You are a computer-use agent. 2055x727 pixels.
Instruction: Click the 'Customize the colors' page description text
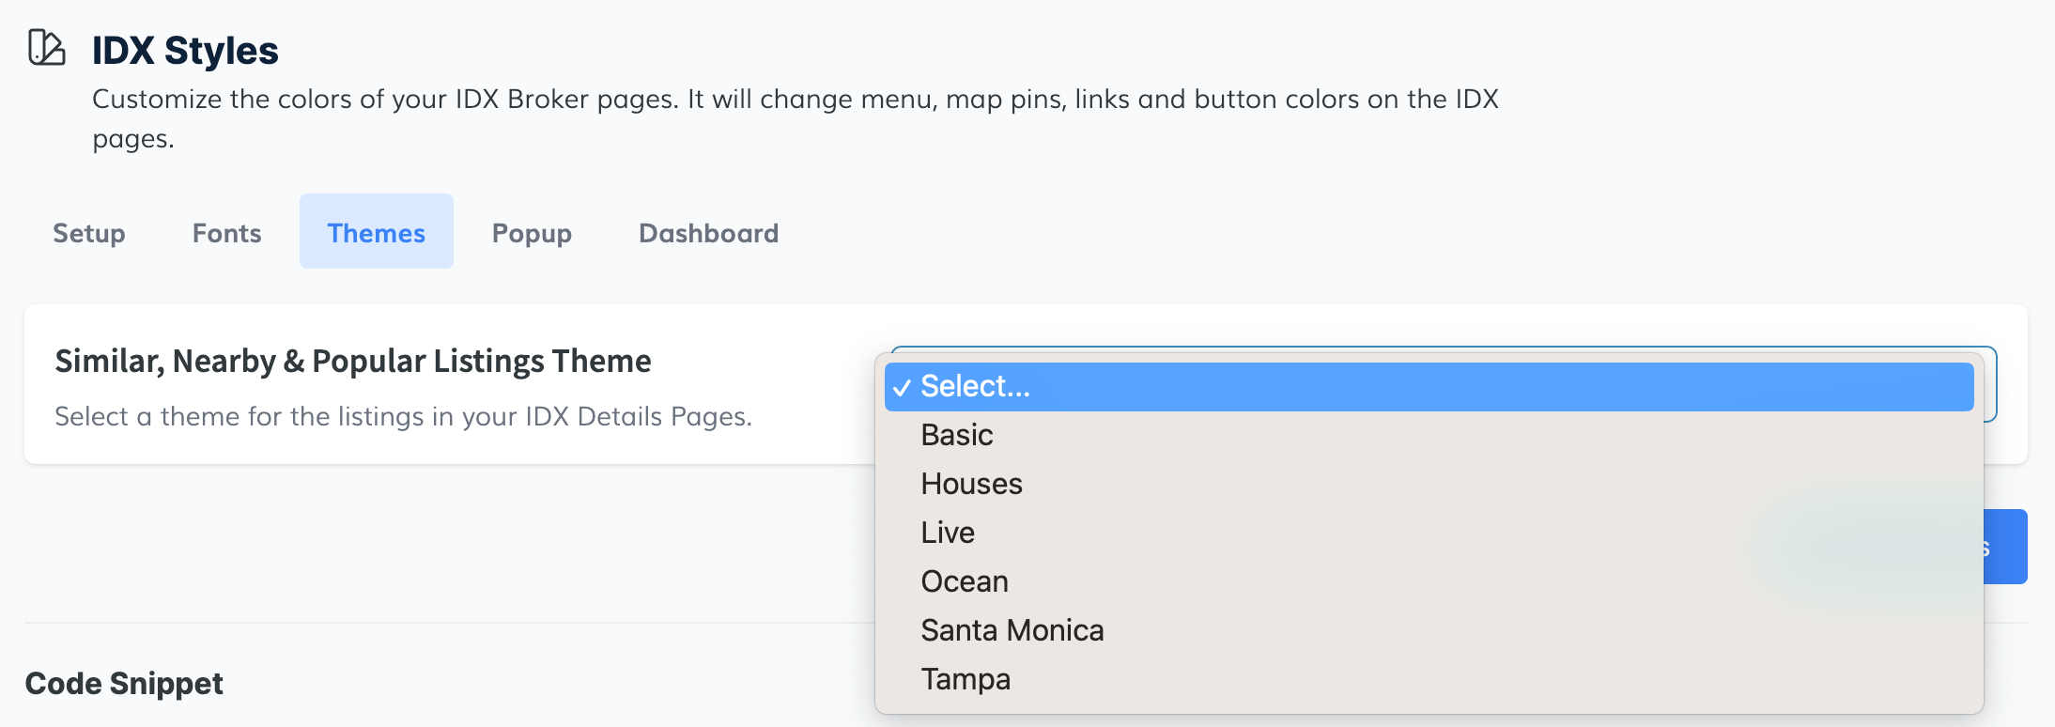[x=795, y=100]
